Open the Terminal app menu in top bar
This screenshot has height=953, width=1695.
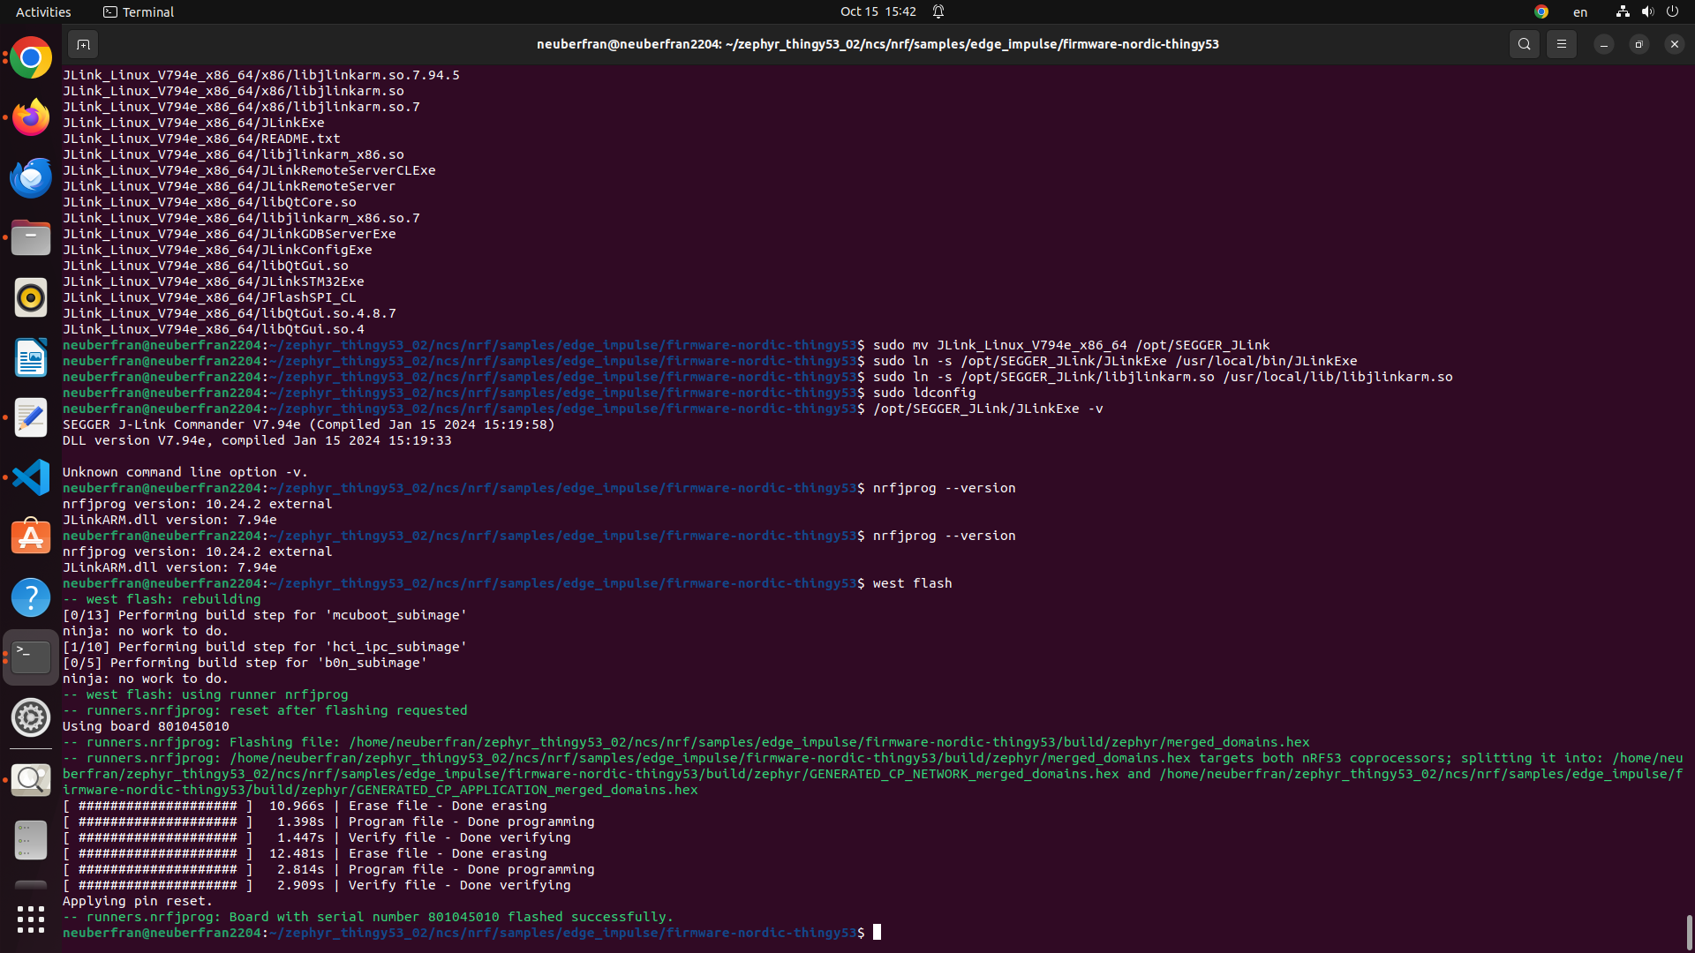(x=139, y=11)
